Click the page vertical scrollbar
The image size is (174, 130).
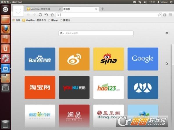point(173,55)
